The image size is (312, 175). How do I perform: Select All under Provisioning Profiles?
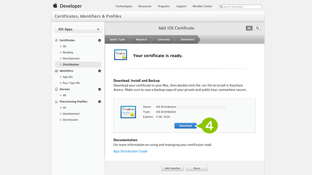[x=65, y=107]
